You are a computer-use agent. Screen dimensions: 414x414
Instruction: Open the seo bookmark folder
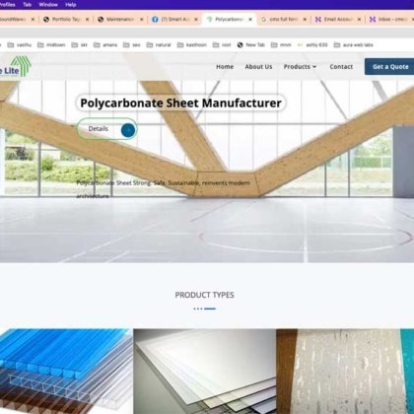pos(132,45)
